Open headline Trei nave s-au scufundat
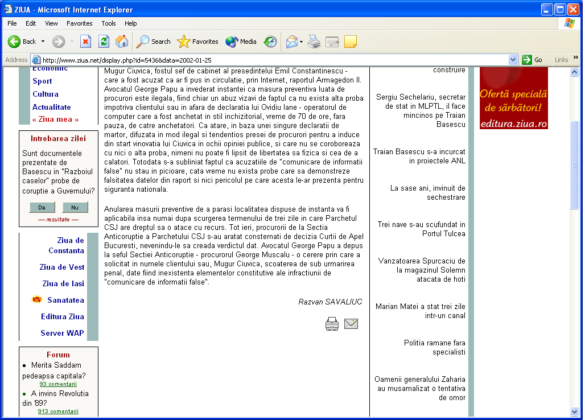This screenshot has height=420, width=585. [421, 229]
